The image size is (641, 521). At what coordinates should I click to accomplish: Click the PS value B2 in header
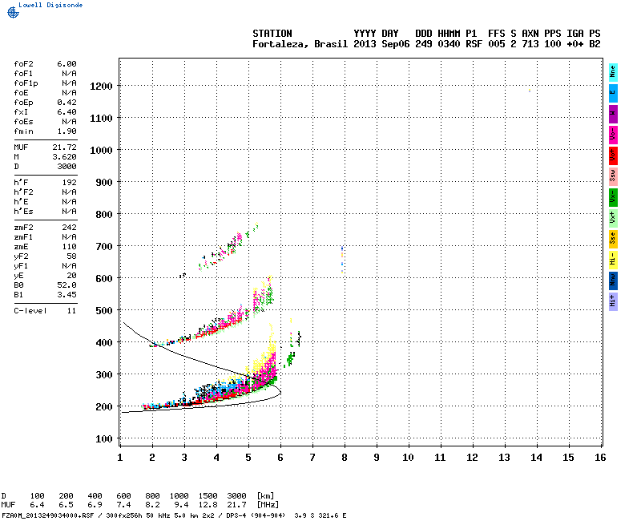(x=595, y=44)
